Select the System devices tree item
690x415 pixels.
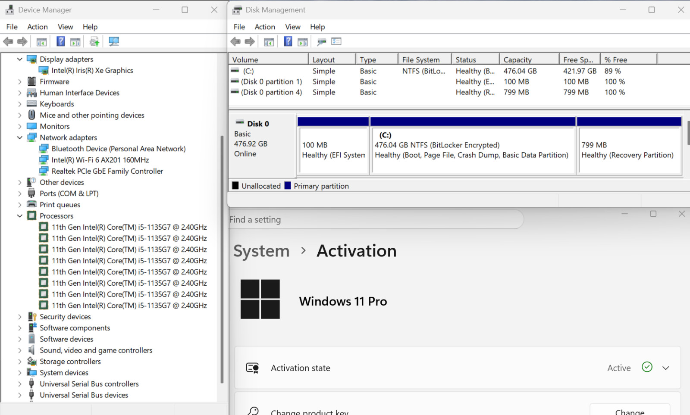pyautogui.click(x=64, y=372)
